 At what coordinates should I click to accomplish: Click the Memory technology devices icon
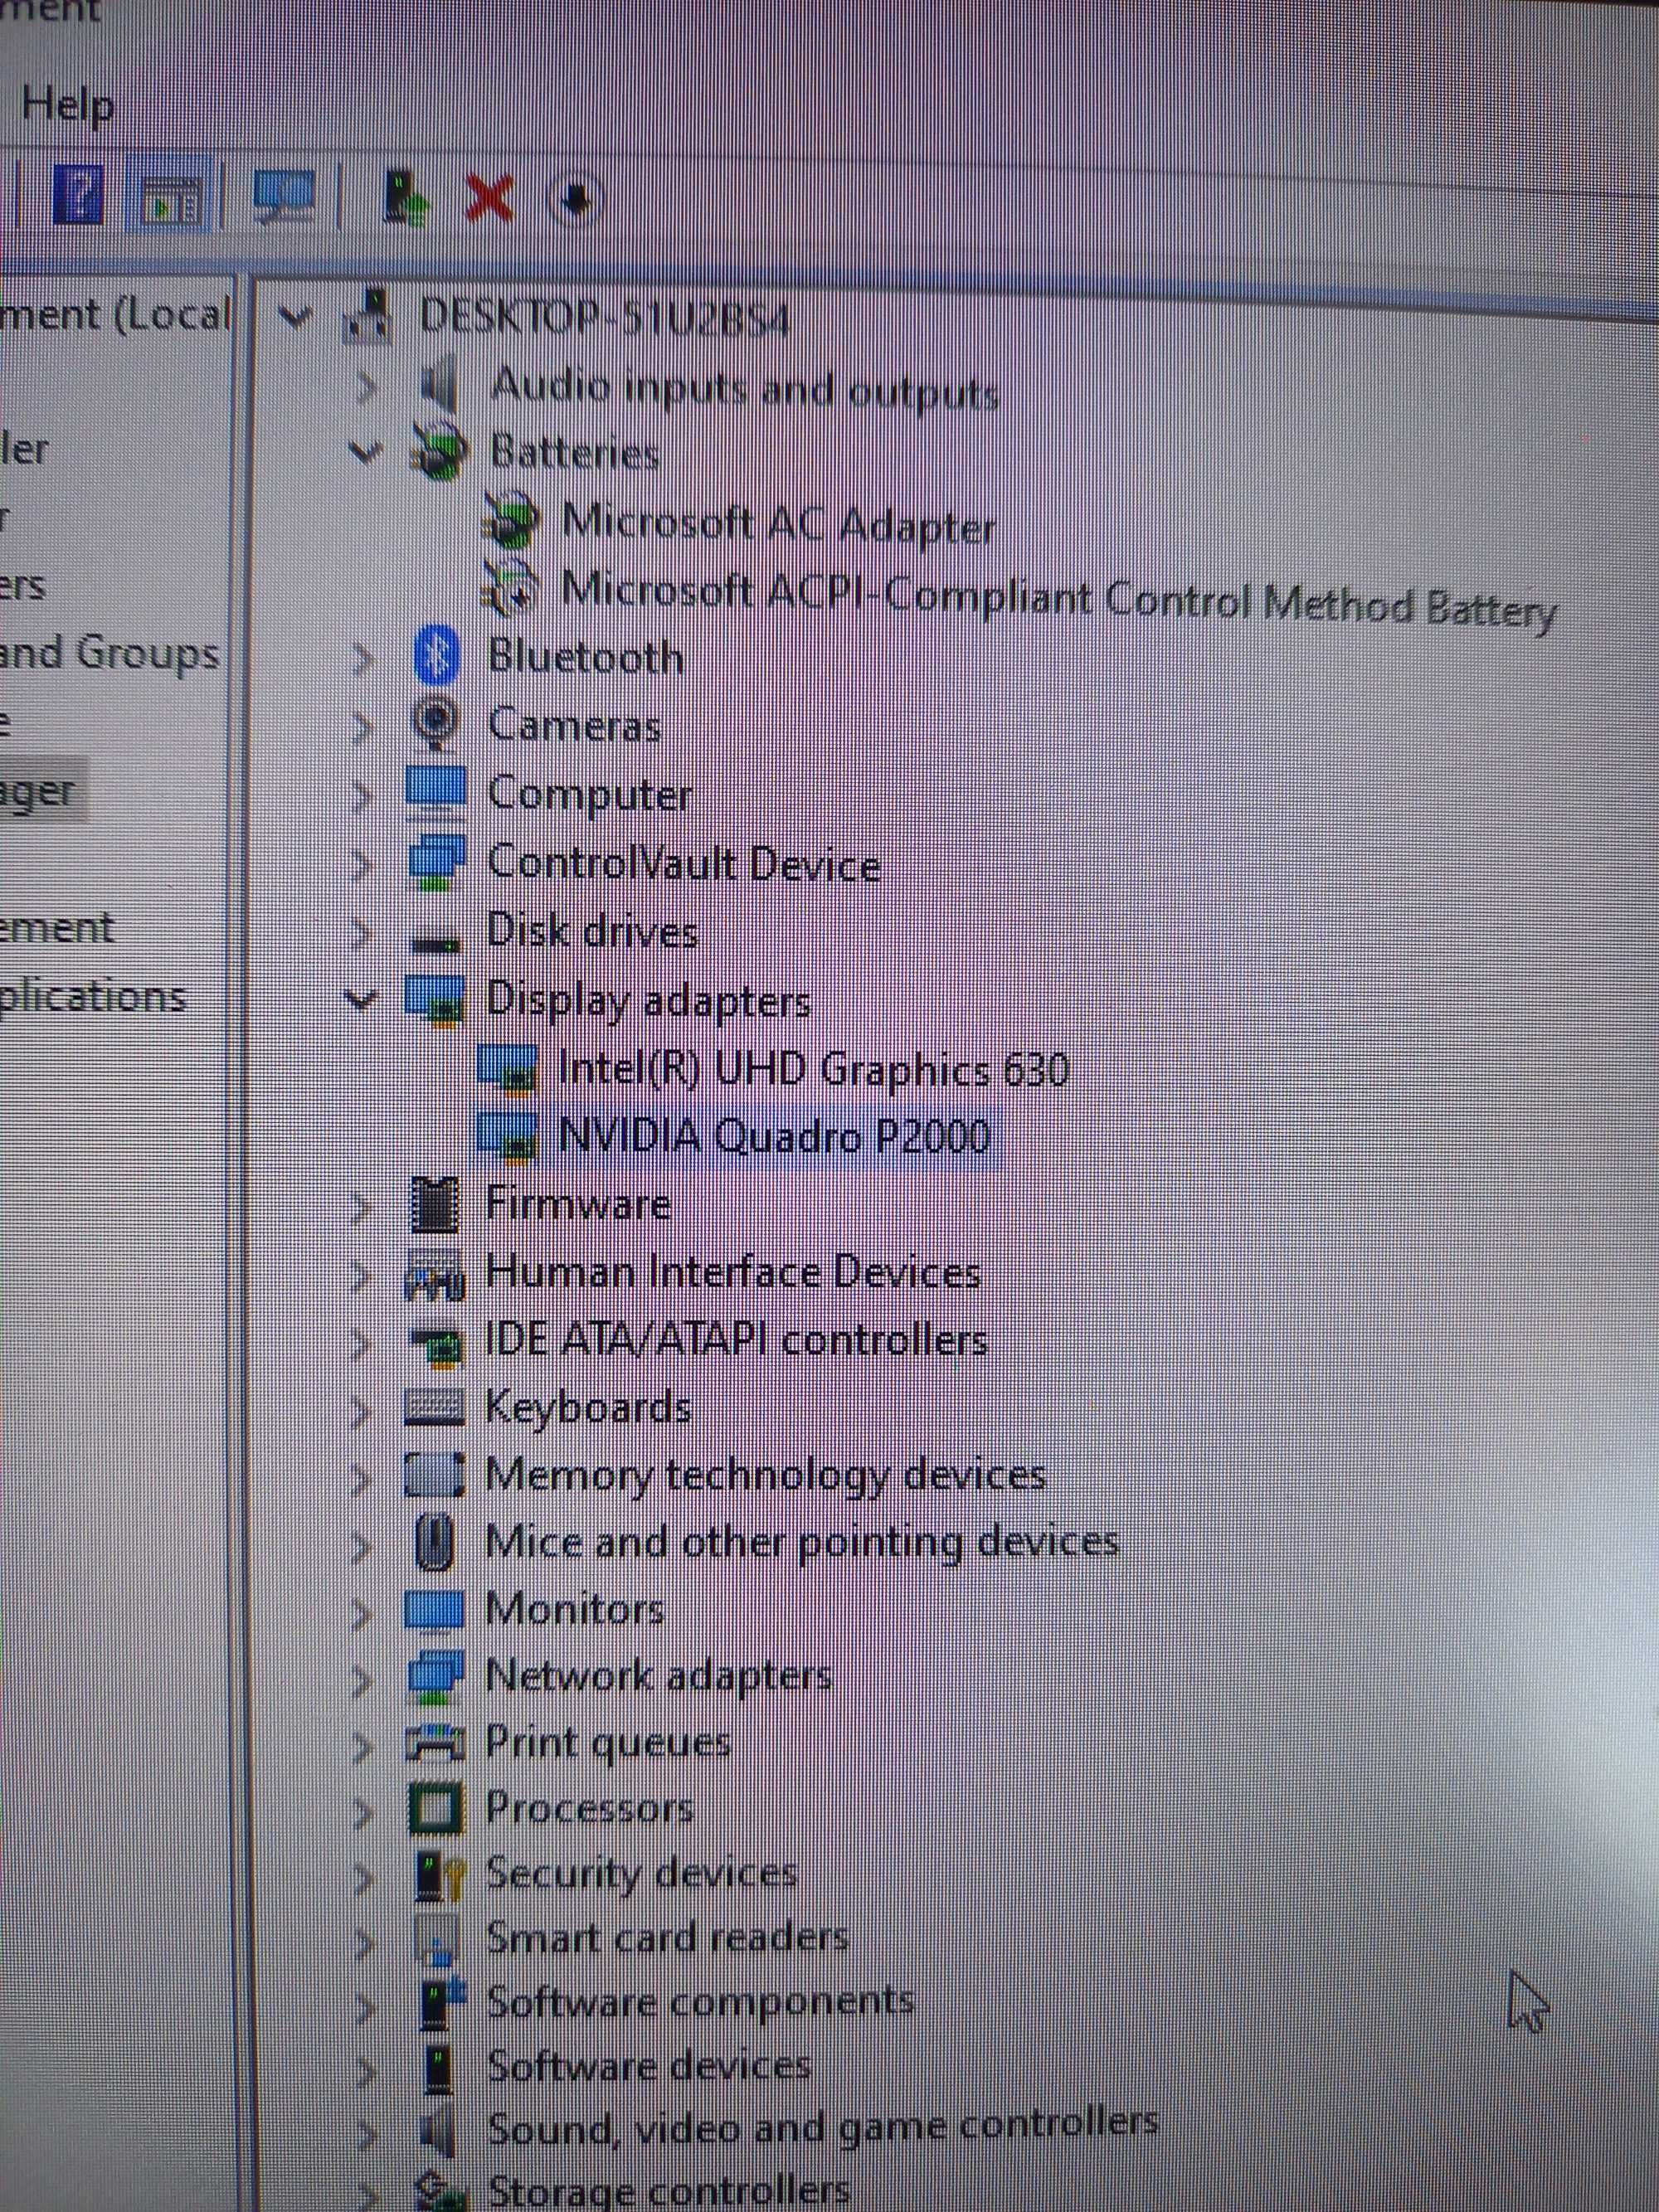pyautogui.click(x=434, y=1474)
